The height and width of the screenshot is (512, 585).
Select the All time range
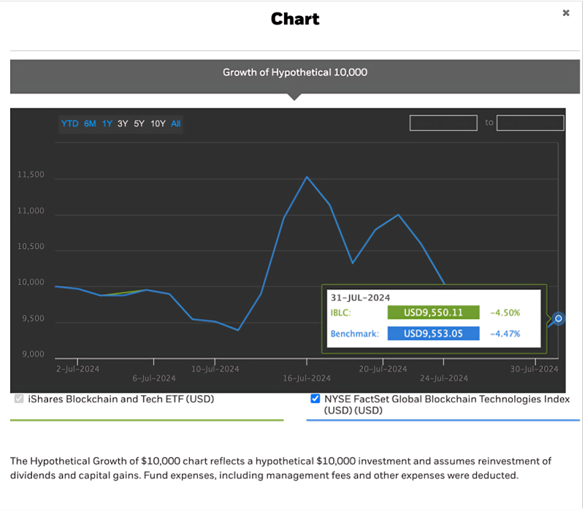point(176,123)
